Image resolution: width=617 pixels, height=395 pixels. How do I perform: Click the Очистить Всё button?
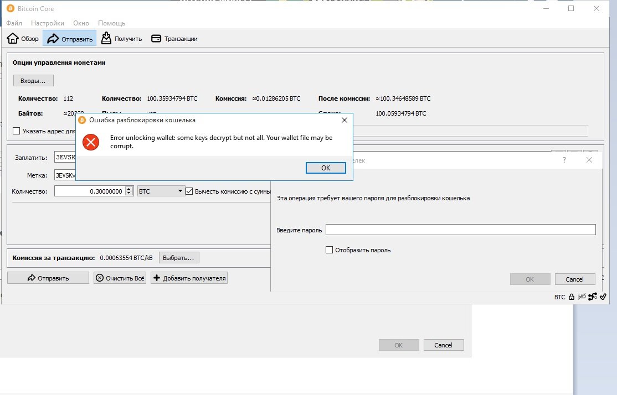tap(120, 278)
